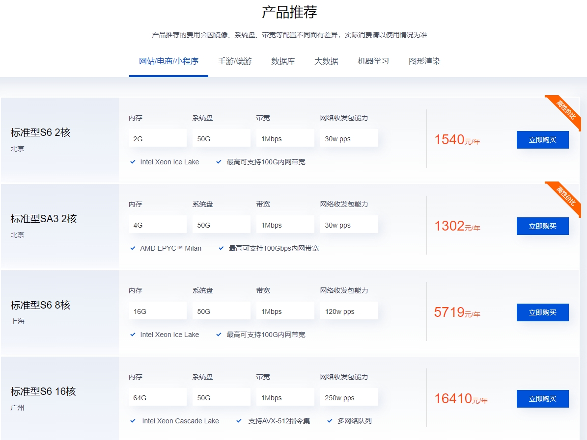Click the checkmark beside Intel Xeon Cascade Lake

pos(133,421)
